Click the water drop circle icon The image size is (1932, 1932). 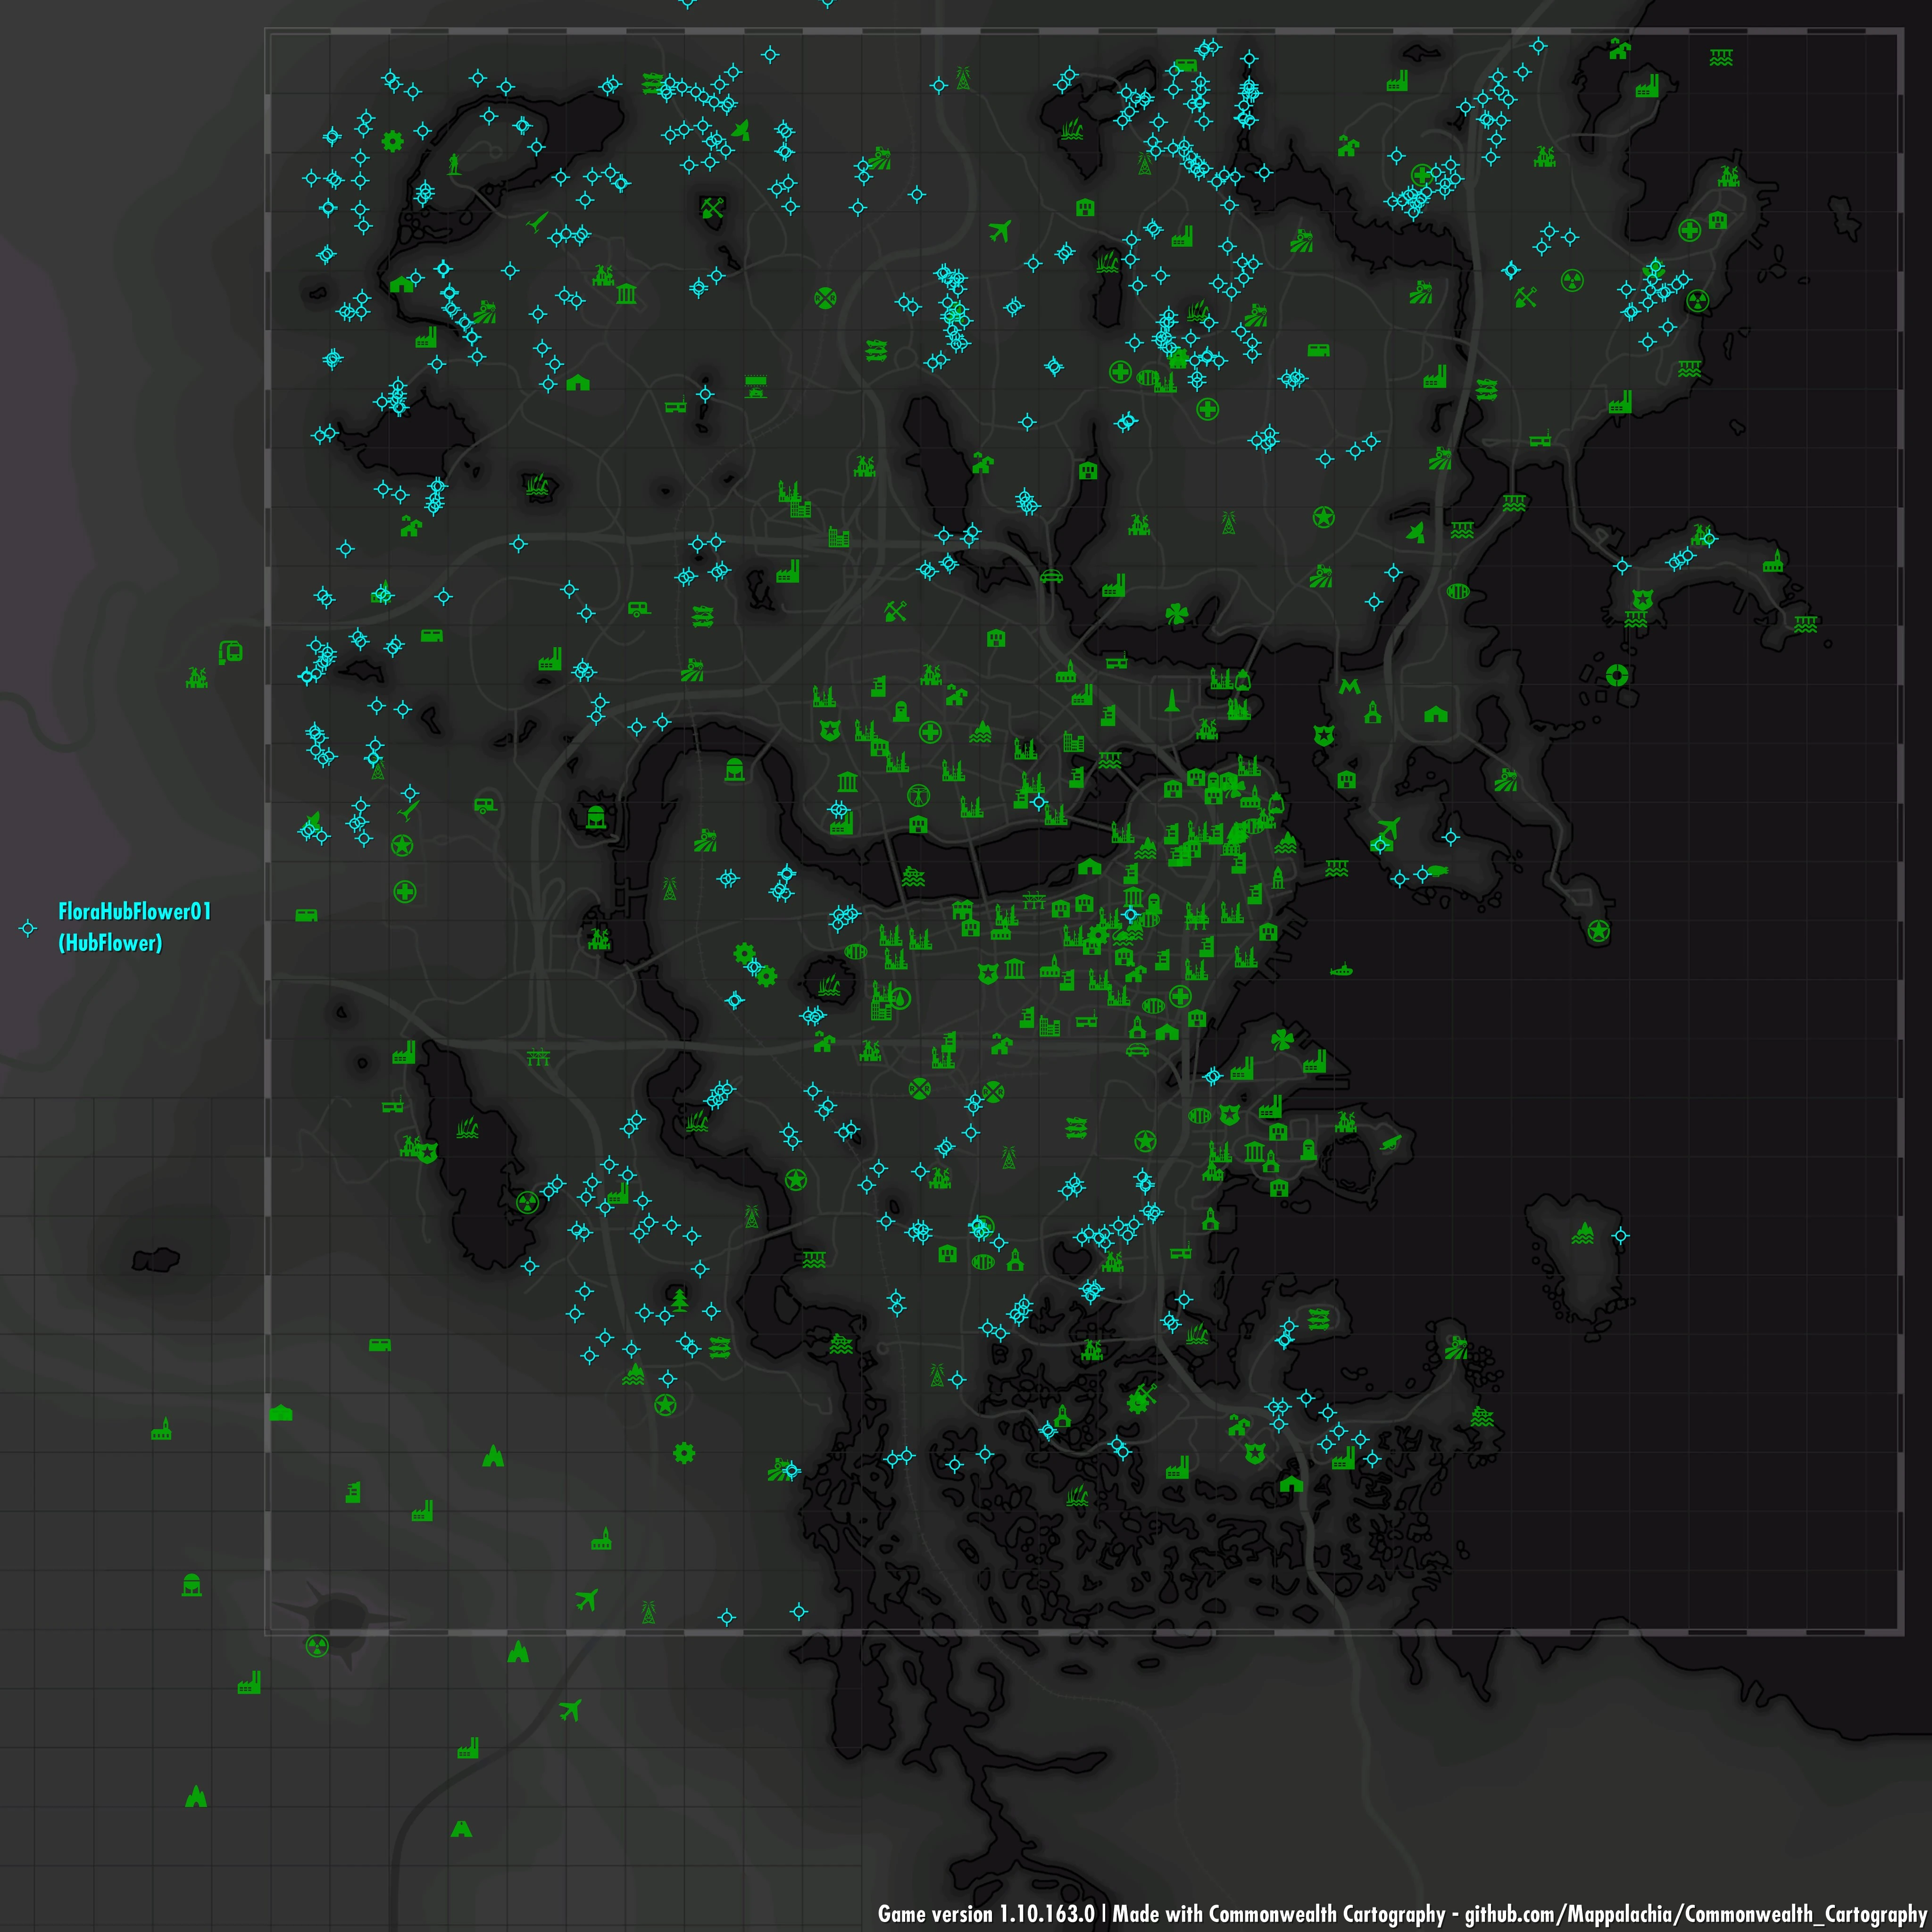point(900,998)
